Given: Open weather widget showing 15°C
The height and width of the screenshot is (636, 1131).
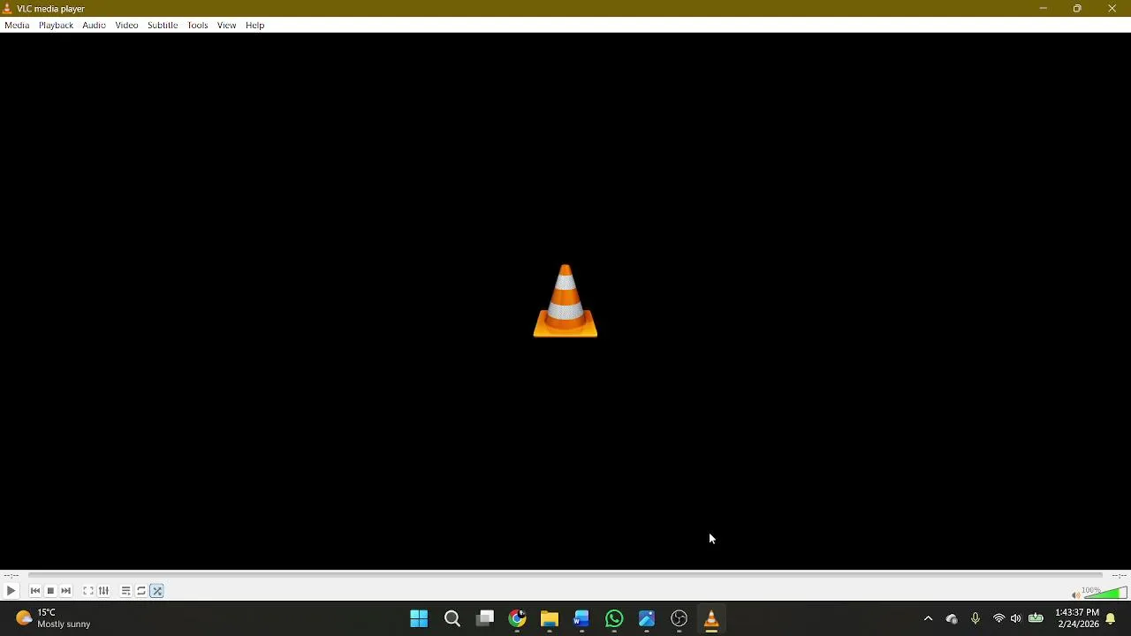Looking at the screenshot, I should click(x=53, y=618).
